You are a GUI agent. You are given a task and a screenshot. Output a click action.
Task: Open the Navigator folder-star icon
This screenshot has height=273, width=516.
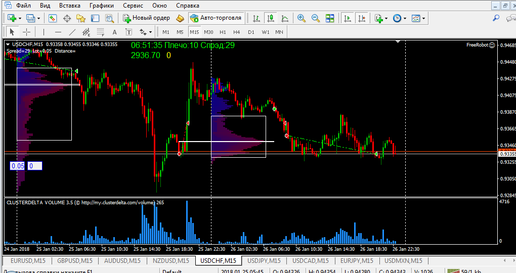coord(81,18)
